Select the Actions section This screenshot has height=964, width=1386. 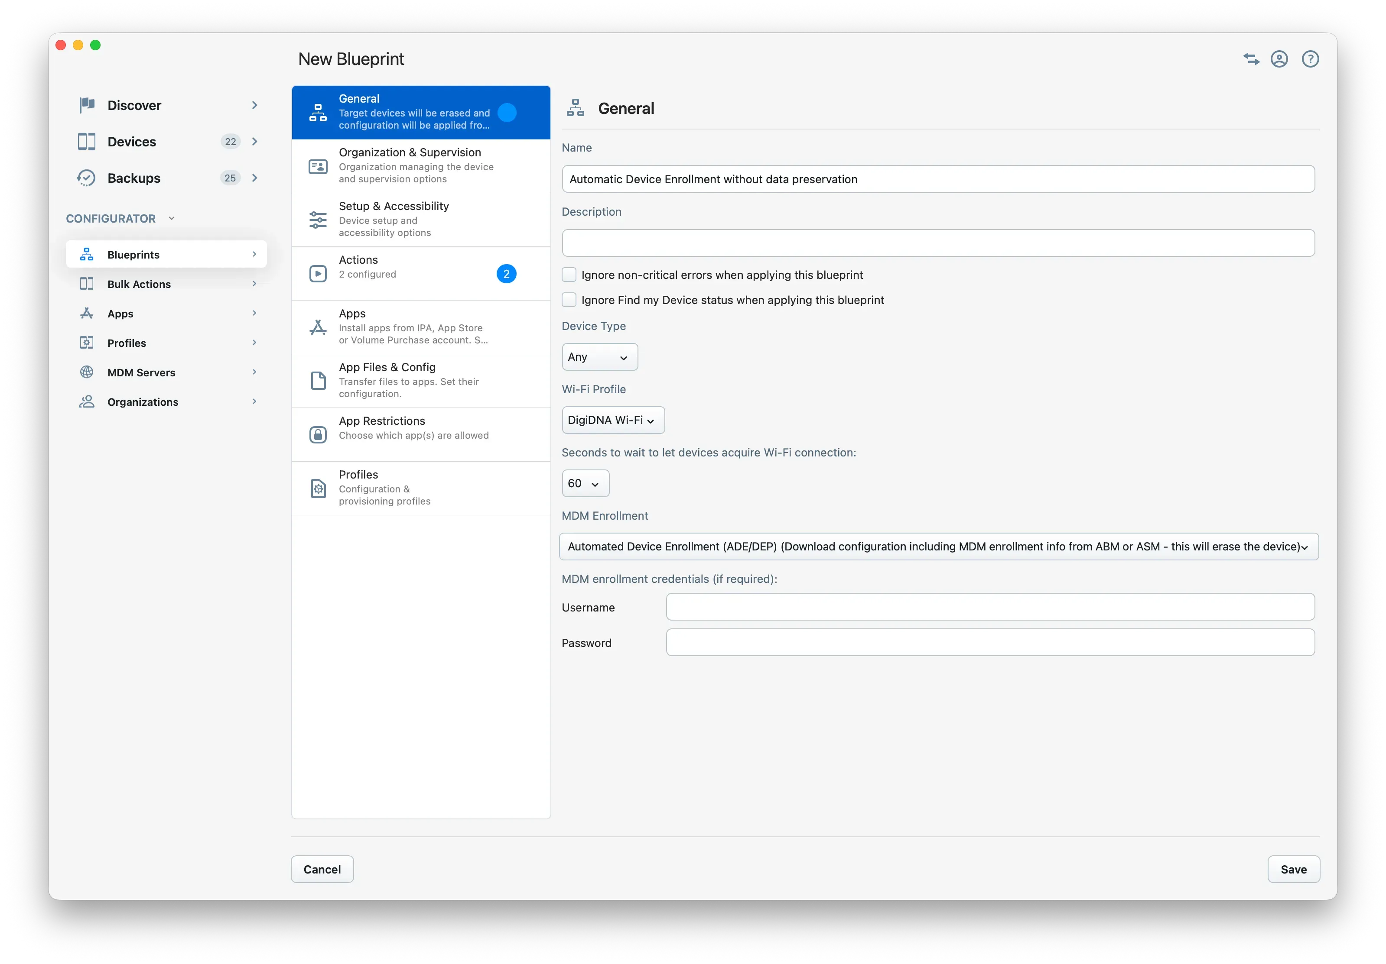click(421, 273)
